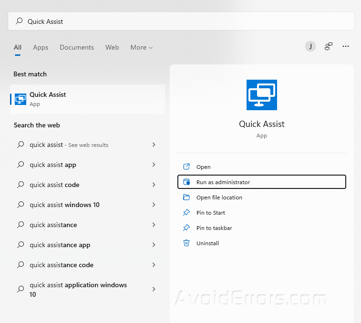Expand arrow for 'quick assist windows 10'
The height and width of the screenshot is (323, 361).
(154, 205)
